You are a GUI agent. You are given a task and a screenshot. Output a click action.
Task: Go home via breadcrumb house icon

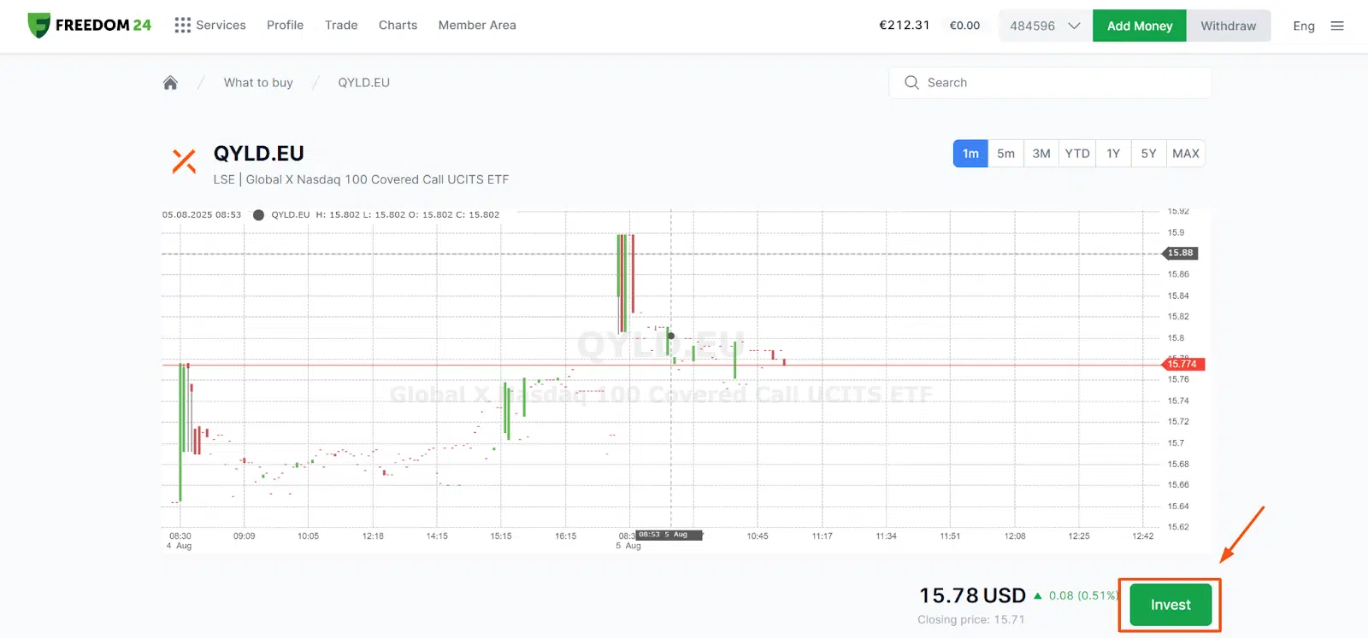pyautogui.click(x=170, y=83)
